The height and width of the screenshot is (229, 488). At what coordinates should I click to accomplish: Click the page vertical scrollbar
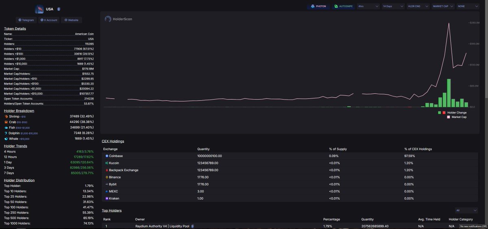[486, 49]
